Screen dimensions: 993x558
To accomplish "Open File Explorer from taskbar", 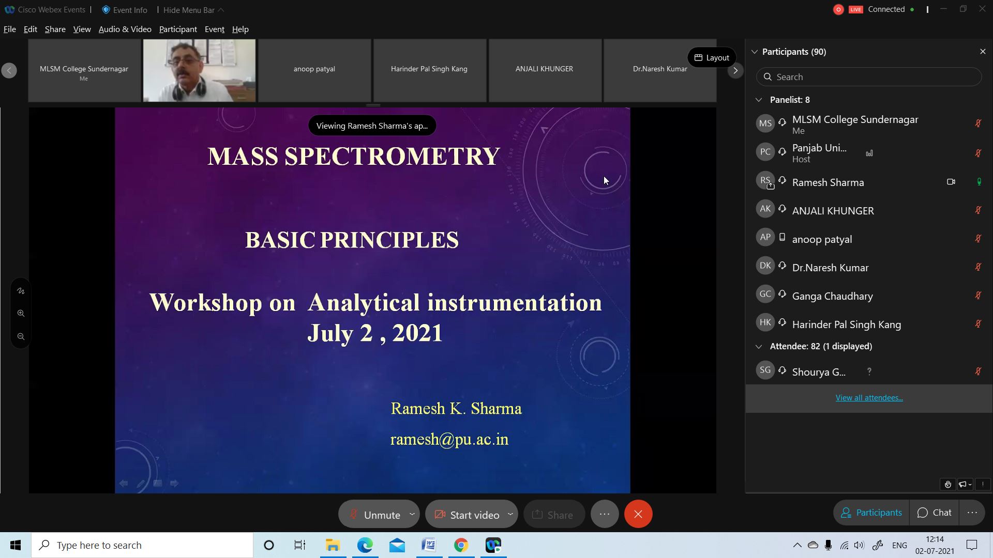I will tap(333, 545).
